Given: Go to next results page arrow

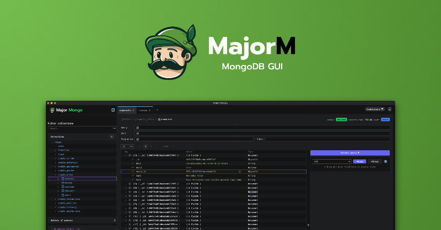Looking at the screenshot, I should click(x=173, y=146).
